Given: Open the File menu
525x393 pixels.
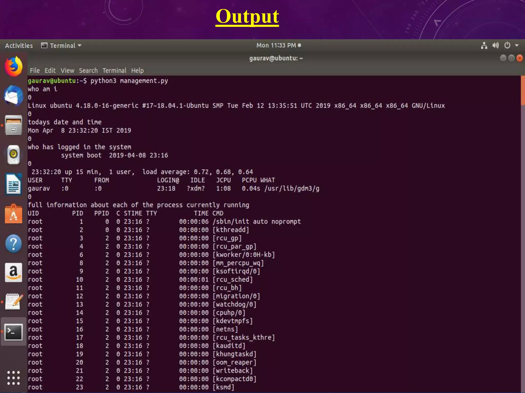Looking at the screenshot, I should click(x=35, y=71).
